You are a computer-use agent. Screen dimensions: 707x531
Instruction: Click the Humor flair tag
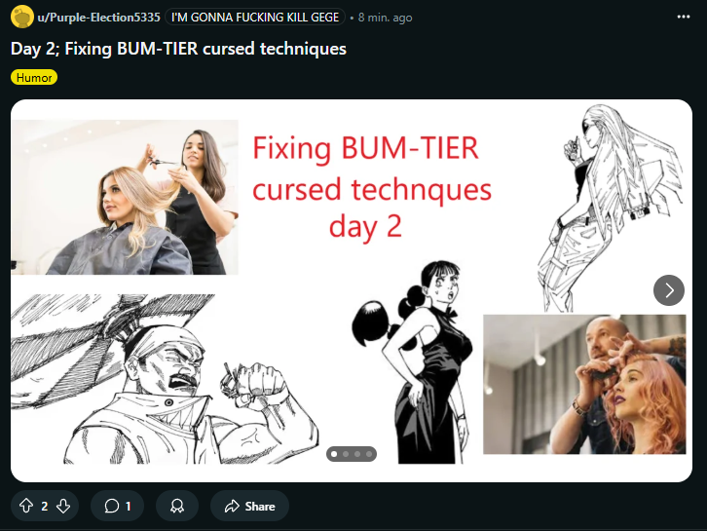[x=34, y=77]
